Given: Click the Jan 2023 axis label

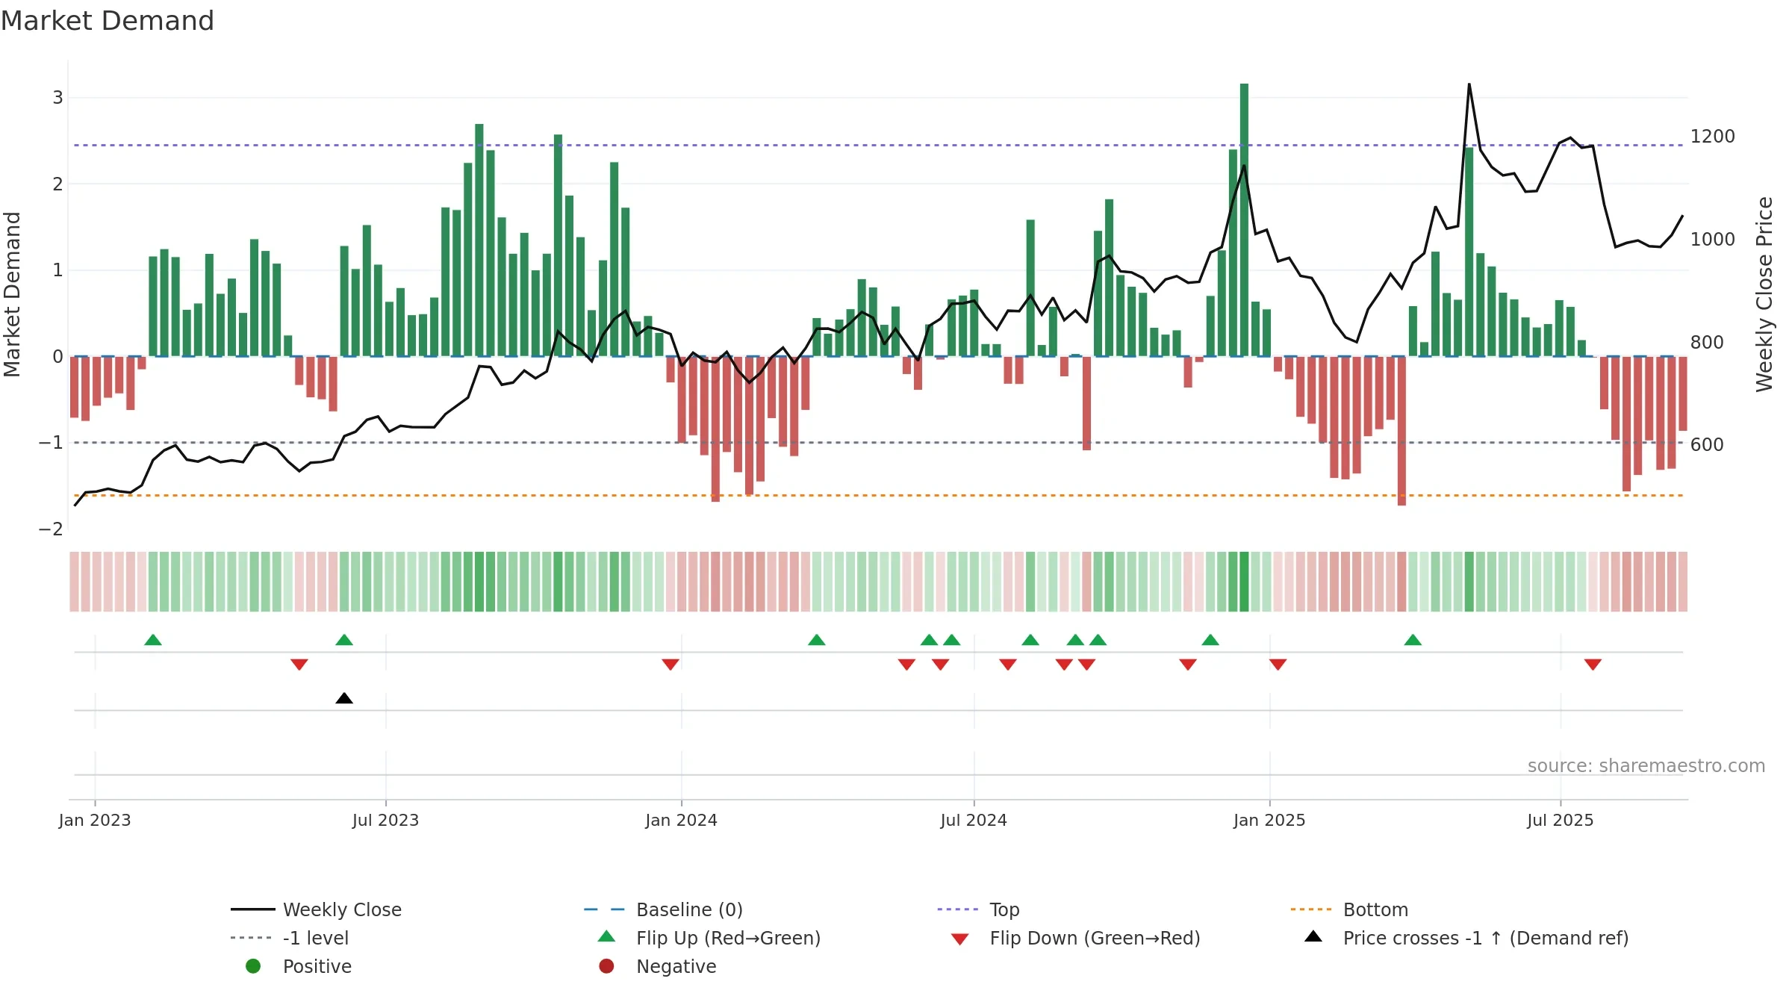Looking at the screenshot, I should (95, 821).
